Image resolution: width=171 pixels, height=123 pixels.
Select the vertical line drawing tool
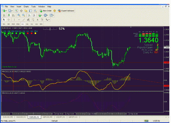pyautogui.click(x=14, y=20)
